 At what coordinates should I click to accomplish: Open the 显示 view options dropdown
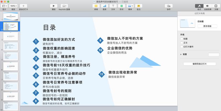point(4,6)
